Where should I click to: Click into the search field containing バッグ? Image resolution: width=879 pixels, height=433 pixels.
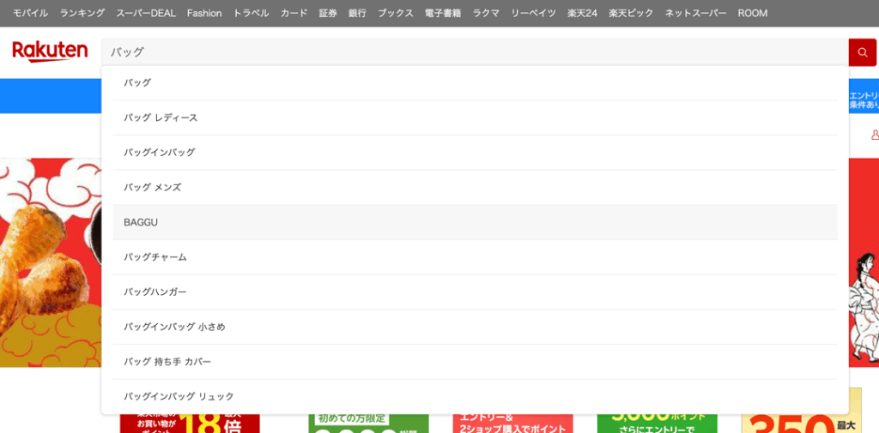(x=472, y=52)
